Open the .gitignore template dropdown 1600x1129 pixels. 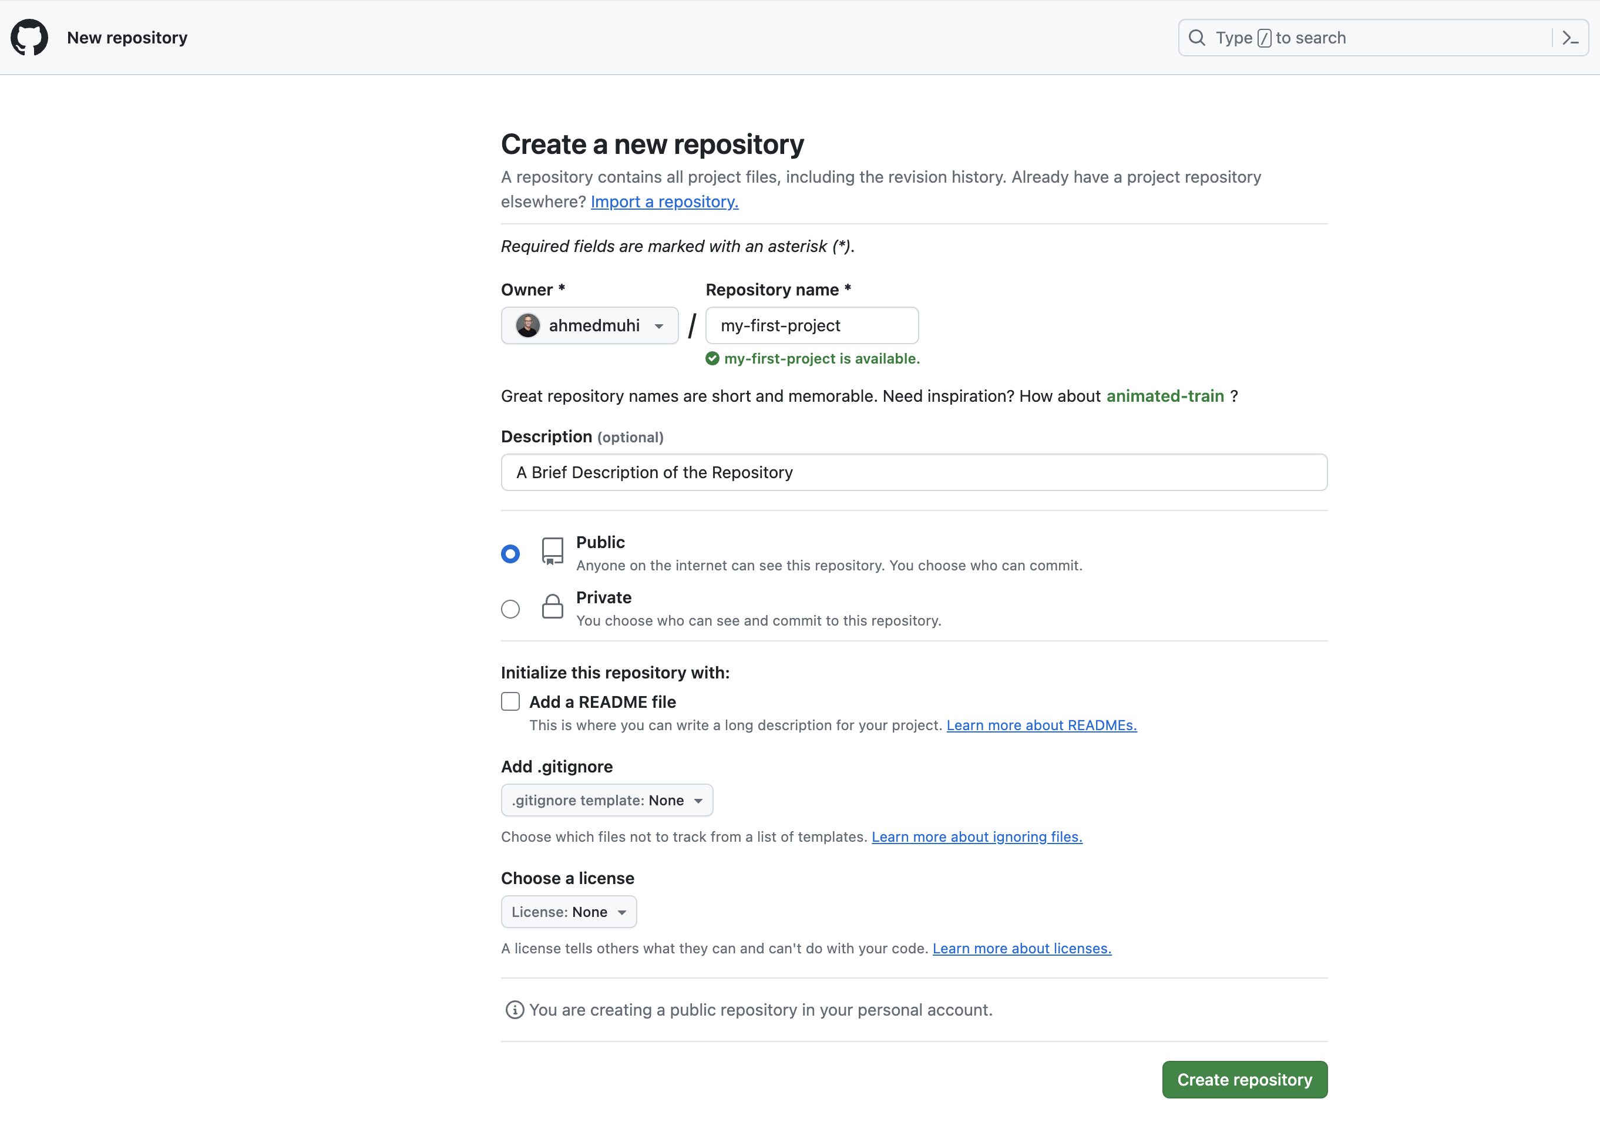pyautogui.click(x=607, y=800)
